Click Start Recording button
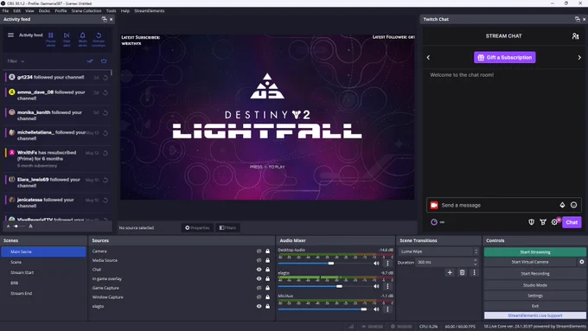This screenshot has width=588, height=331. tap(534, 274)
